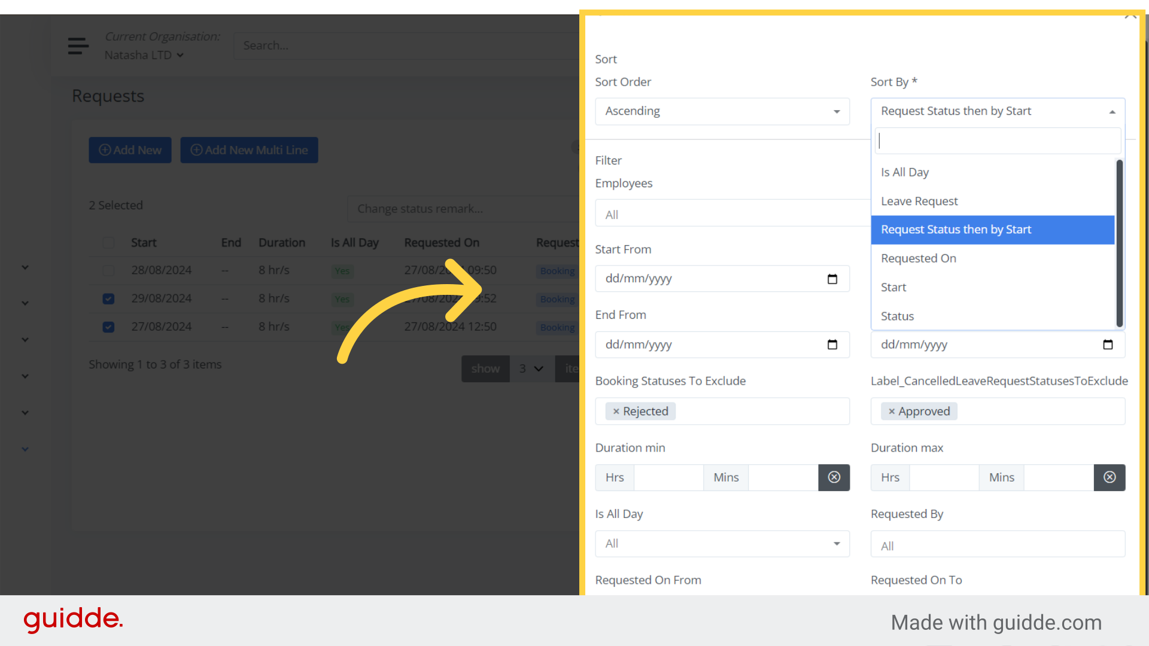Screen dimensions: 1149x646
Task: Select the Requested On sort option
Action: (993, 258)
